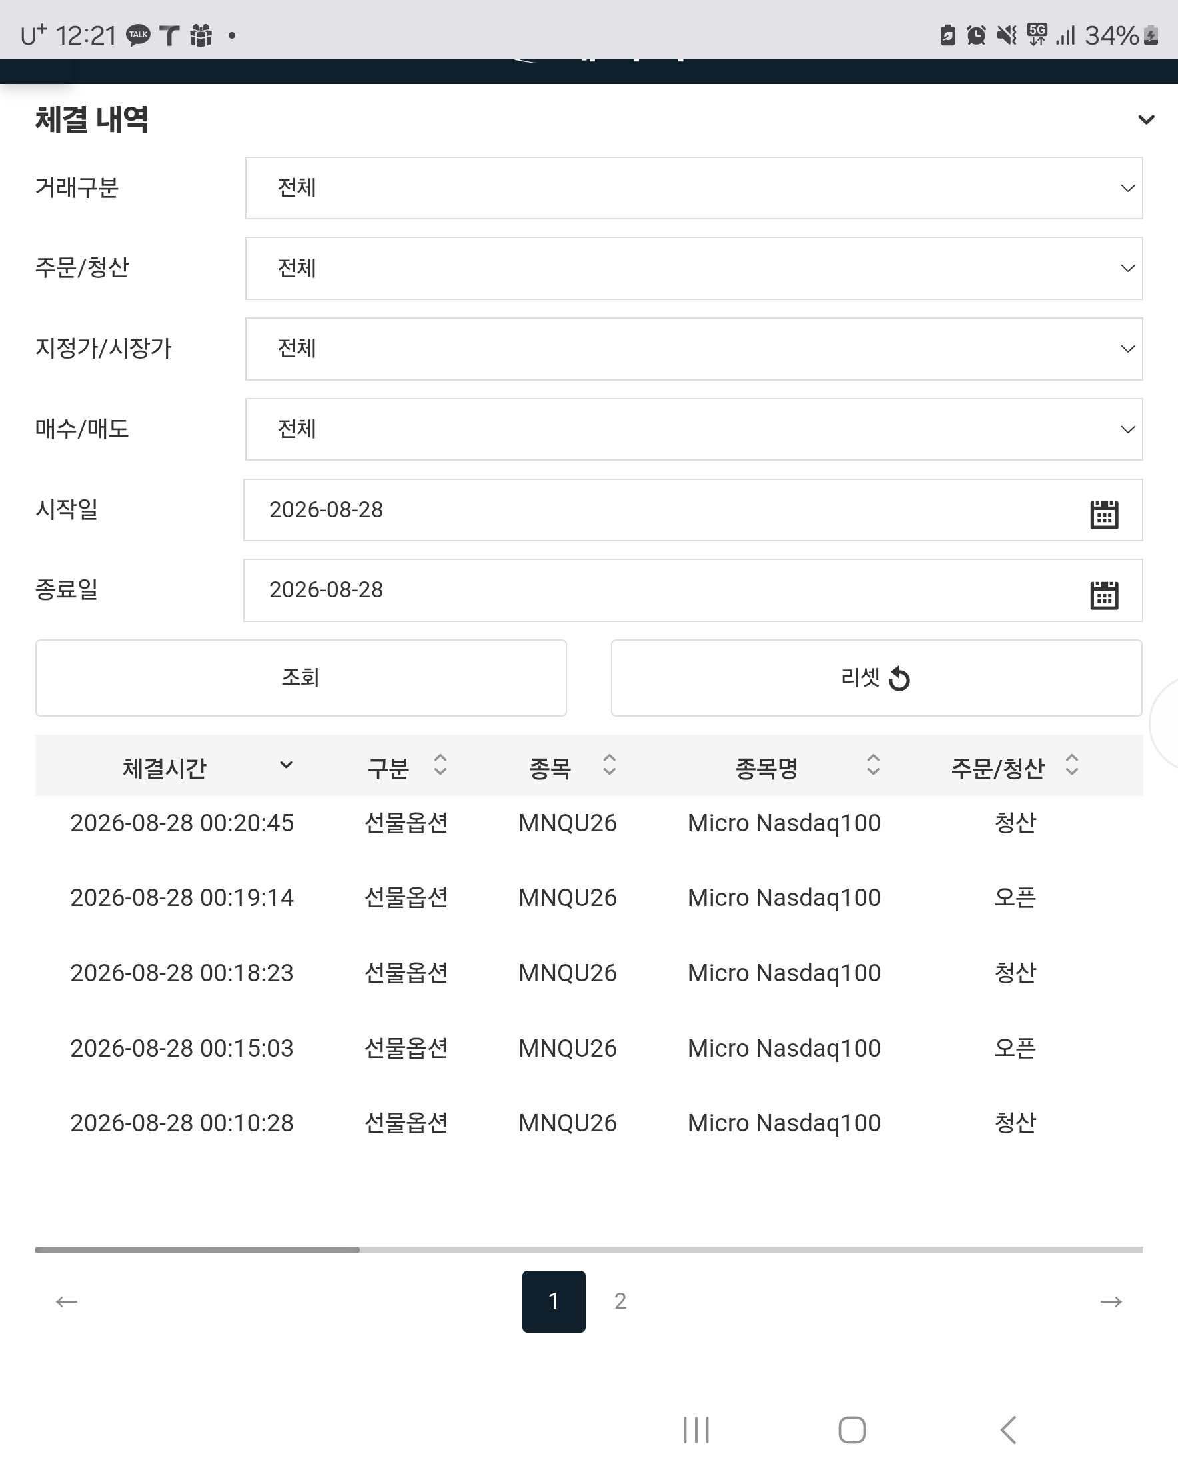
Task: Click the 리셋 reset button
Action: coord(876,678)
